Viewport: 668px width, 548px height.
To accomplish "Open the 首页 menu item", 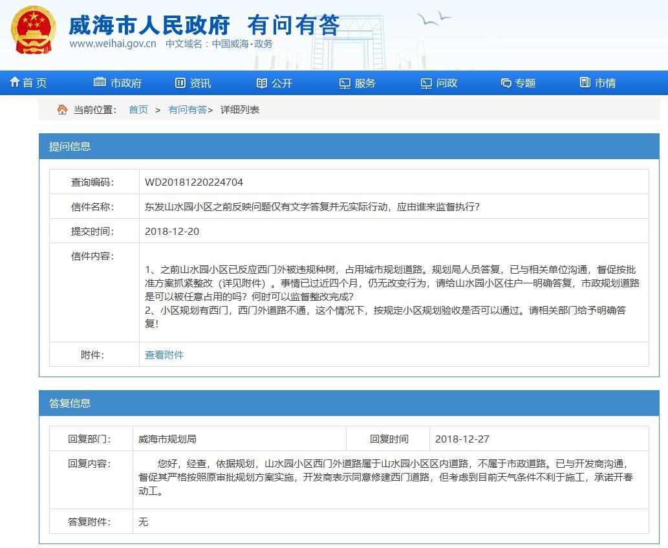I will (x=35, y=83).
